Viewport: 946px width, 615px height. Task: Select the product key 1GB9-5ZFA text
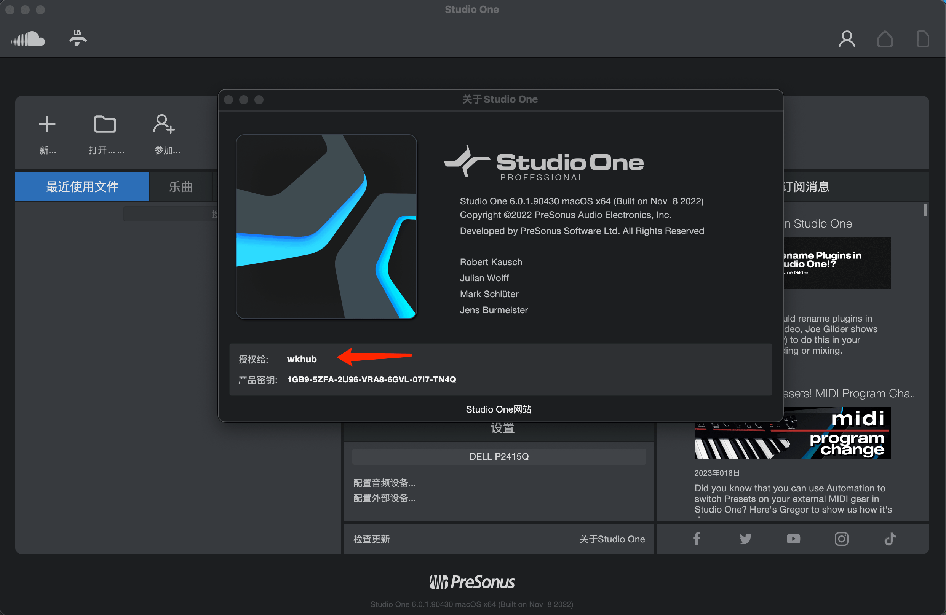(x=371, y=379)
